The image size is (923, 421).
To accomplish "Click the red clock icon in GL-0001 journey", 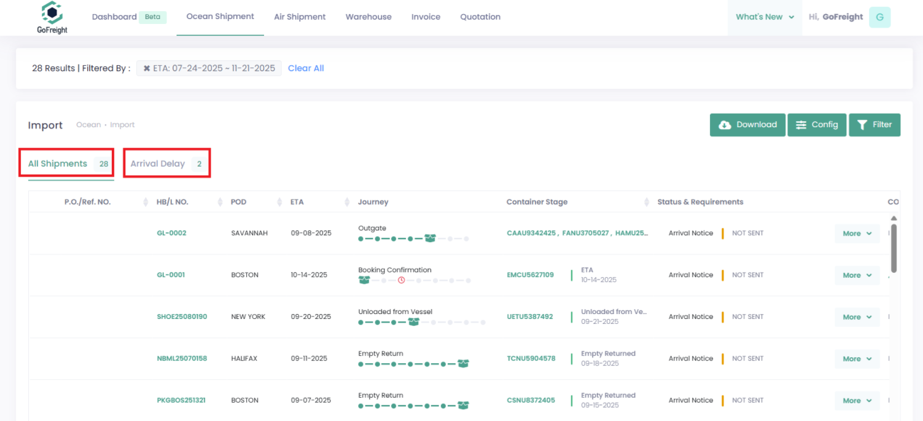I will tap(401, 280).
